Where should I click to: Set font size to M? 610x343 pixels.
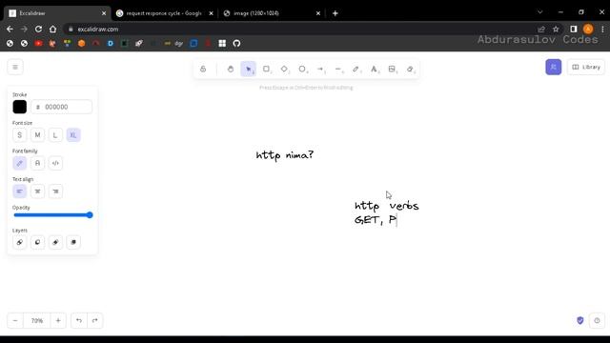(37, 135)
